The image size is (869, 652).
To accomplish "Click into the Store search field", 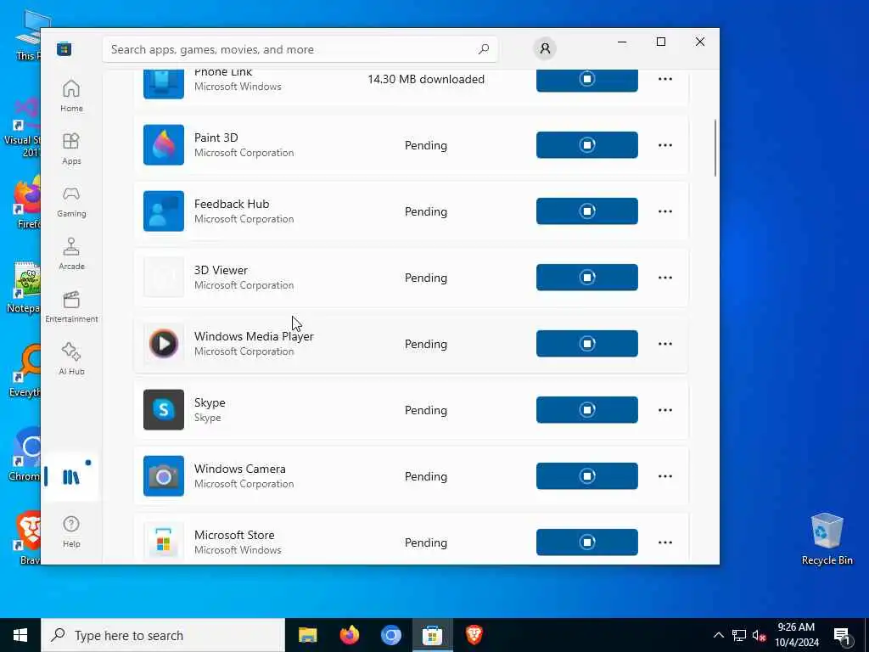I will pyautogui.click(x=300, y=49).
